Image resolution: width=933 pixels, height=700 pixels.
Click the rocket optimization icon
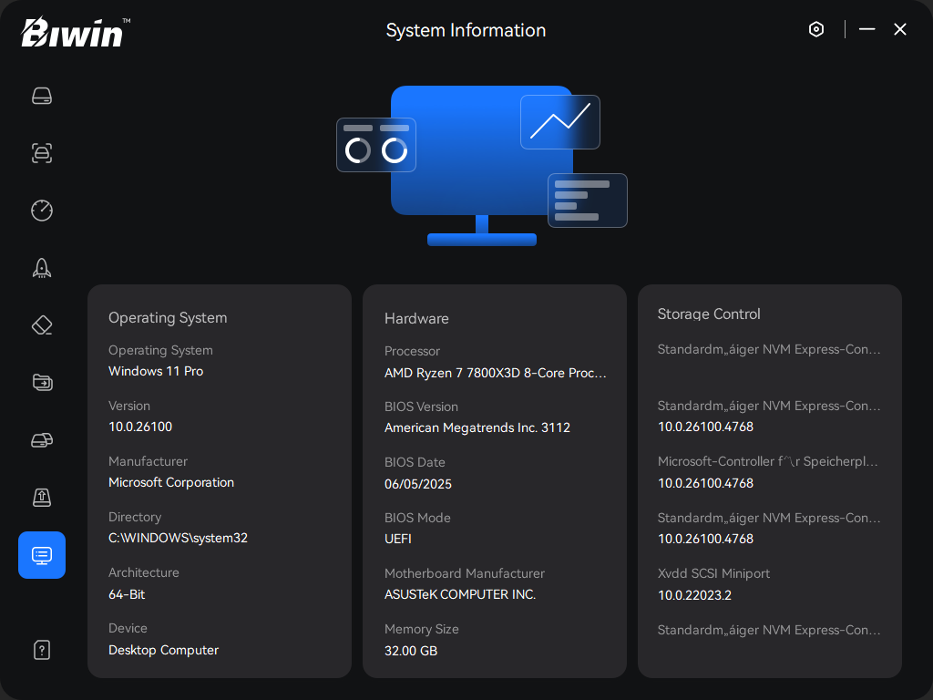click(42, 268)
